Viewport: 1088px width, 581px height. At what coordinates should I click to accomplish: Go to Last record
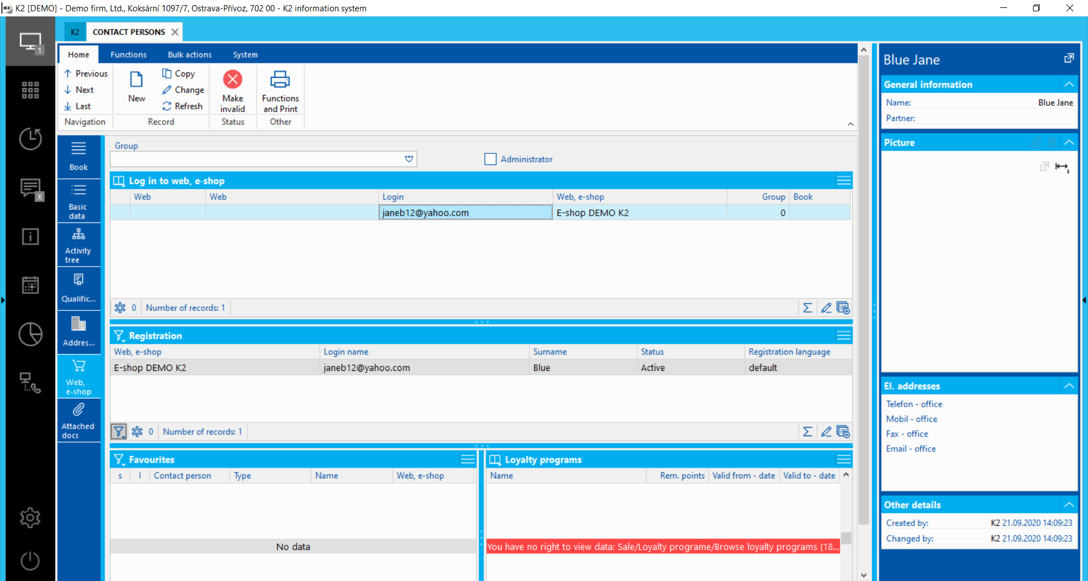(78, 106)
